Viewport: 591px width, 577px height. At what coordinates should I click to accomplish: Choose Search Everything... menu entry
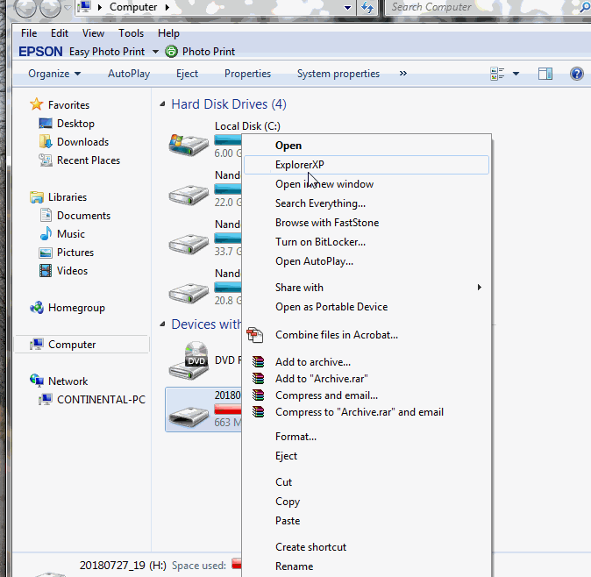(367, 203)
